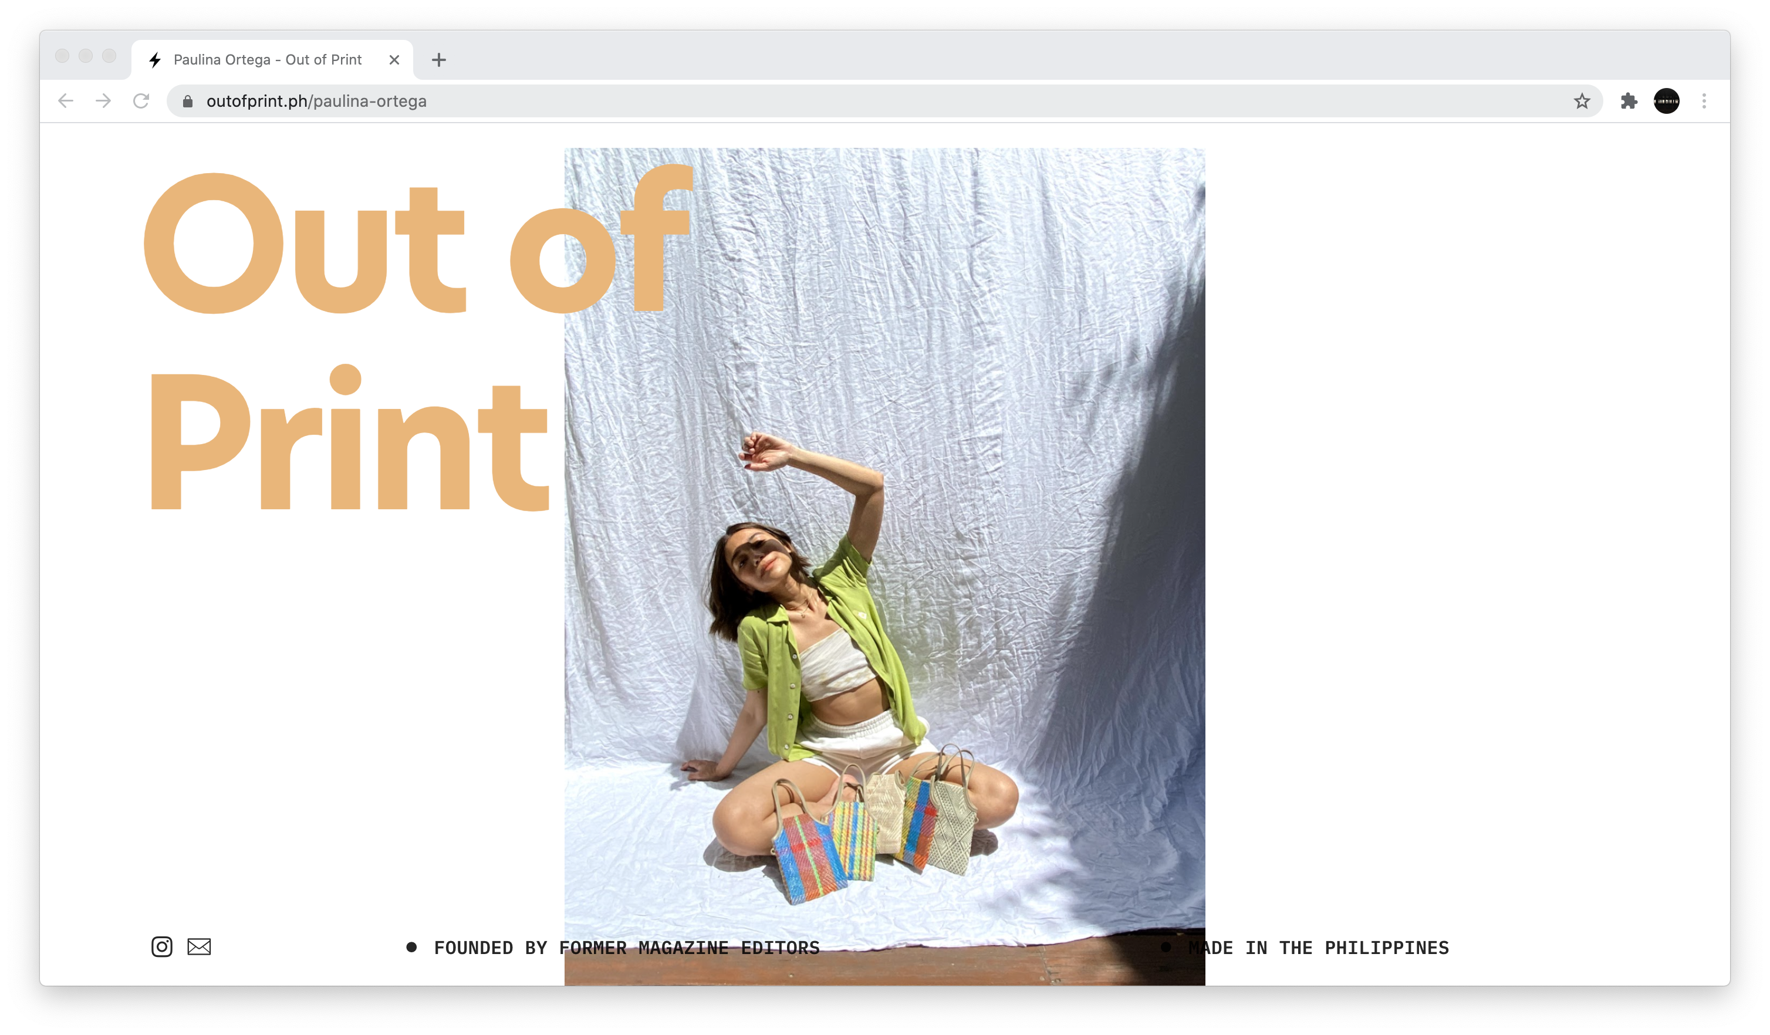Click 'Founded by former magazine editors' text
Image resolution: width=1770 pixels, height=1035 pixels.
(627, 948)
